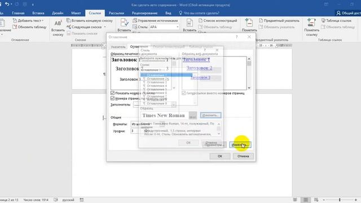The image size is (361, 203).
Task: Click up arrow of web preview scrollbar
Action: 249,59
